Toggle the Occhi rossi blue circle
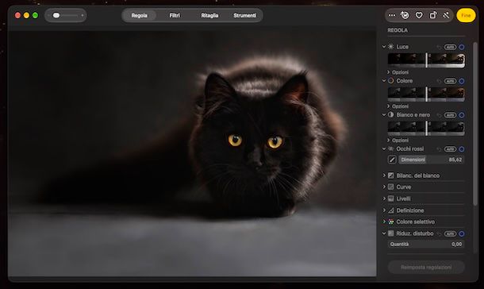484x289 pixels. tap(462, 149)
